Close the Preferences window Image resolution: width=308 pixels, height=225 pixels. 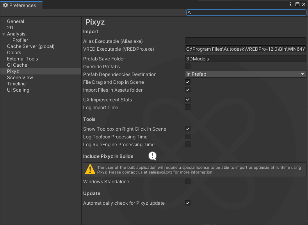[x=304, y=4]
